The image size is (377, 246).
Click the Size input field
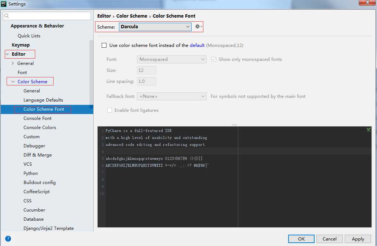pyautogui.click(x=146, y=70)
